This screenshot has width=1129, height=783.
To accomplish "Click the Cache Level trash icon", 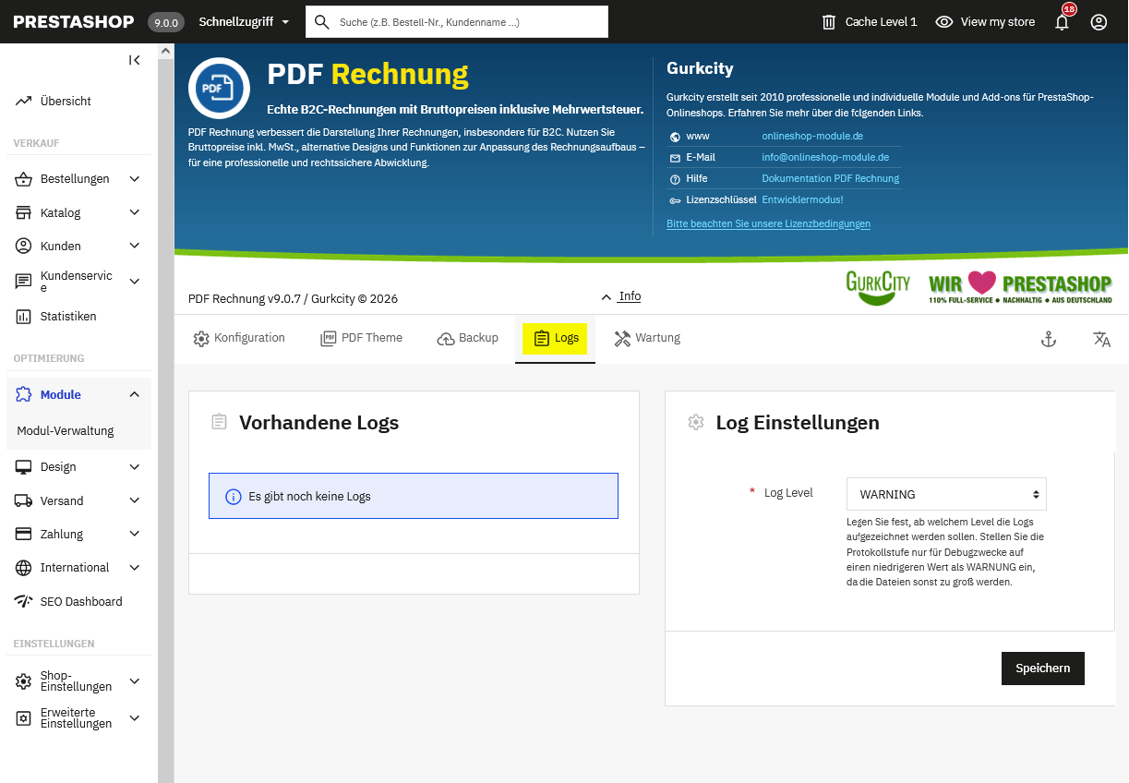I will 829,22.
